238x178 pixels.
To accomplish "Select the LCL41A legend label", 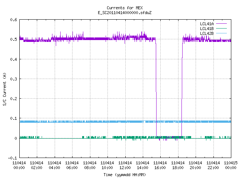I will tap(207, 24).
